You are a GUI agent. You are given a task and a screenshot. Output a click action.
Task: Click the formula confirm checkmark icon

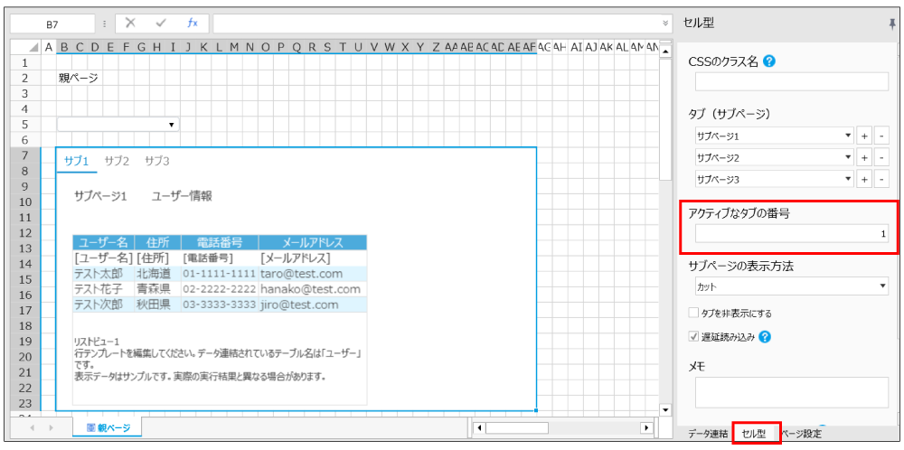tap(161, 23)
